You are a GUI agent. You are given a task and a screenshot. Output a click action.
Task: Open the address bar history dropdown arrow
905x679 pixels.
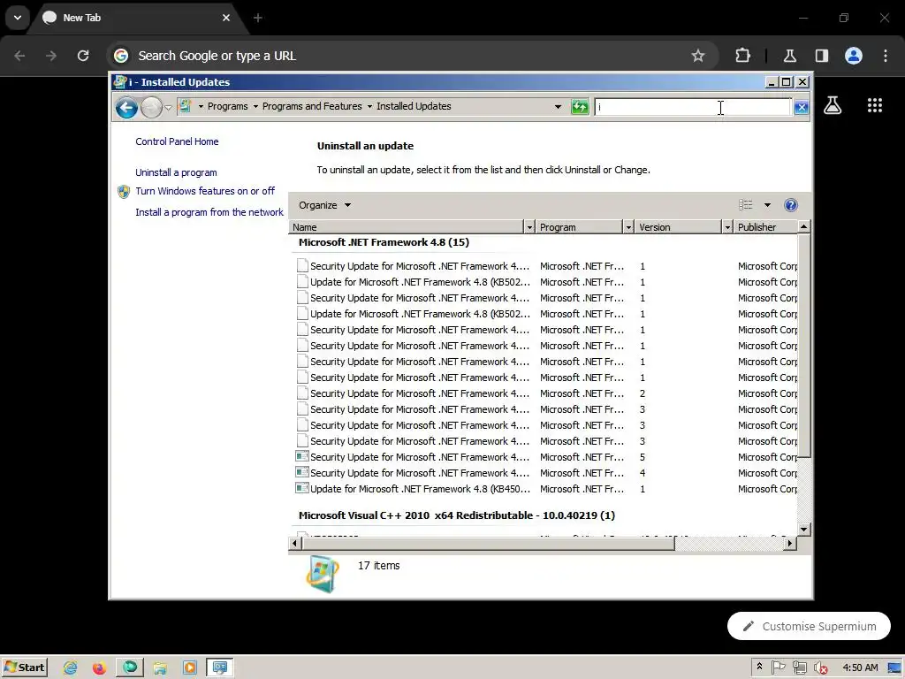pyautogui.click(x=558, y=107)
